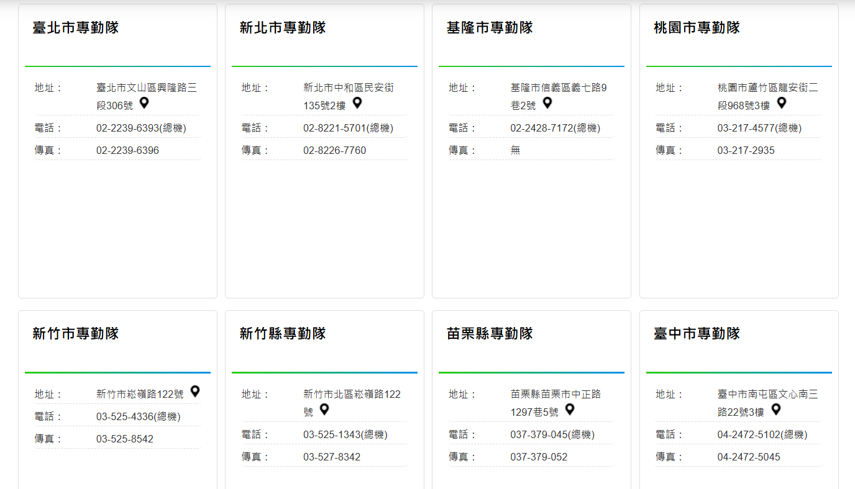The height and width of the screenshot is (489, 855).
Task: Click the map pin for 臺北市專勤隊 address
Action: point(144,103)
